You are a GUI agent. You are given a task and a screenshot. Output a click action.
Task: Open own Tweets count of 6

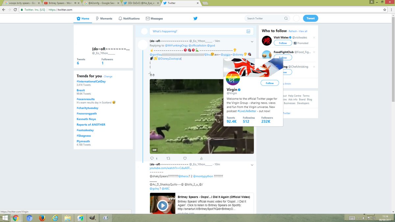[x=81, y=62]
